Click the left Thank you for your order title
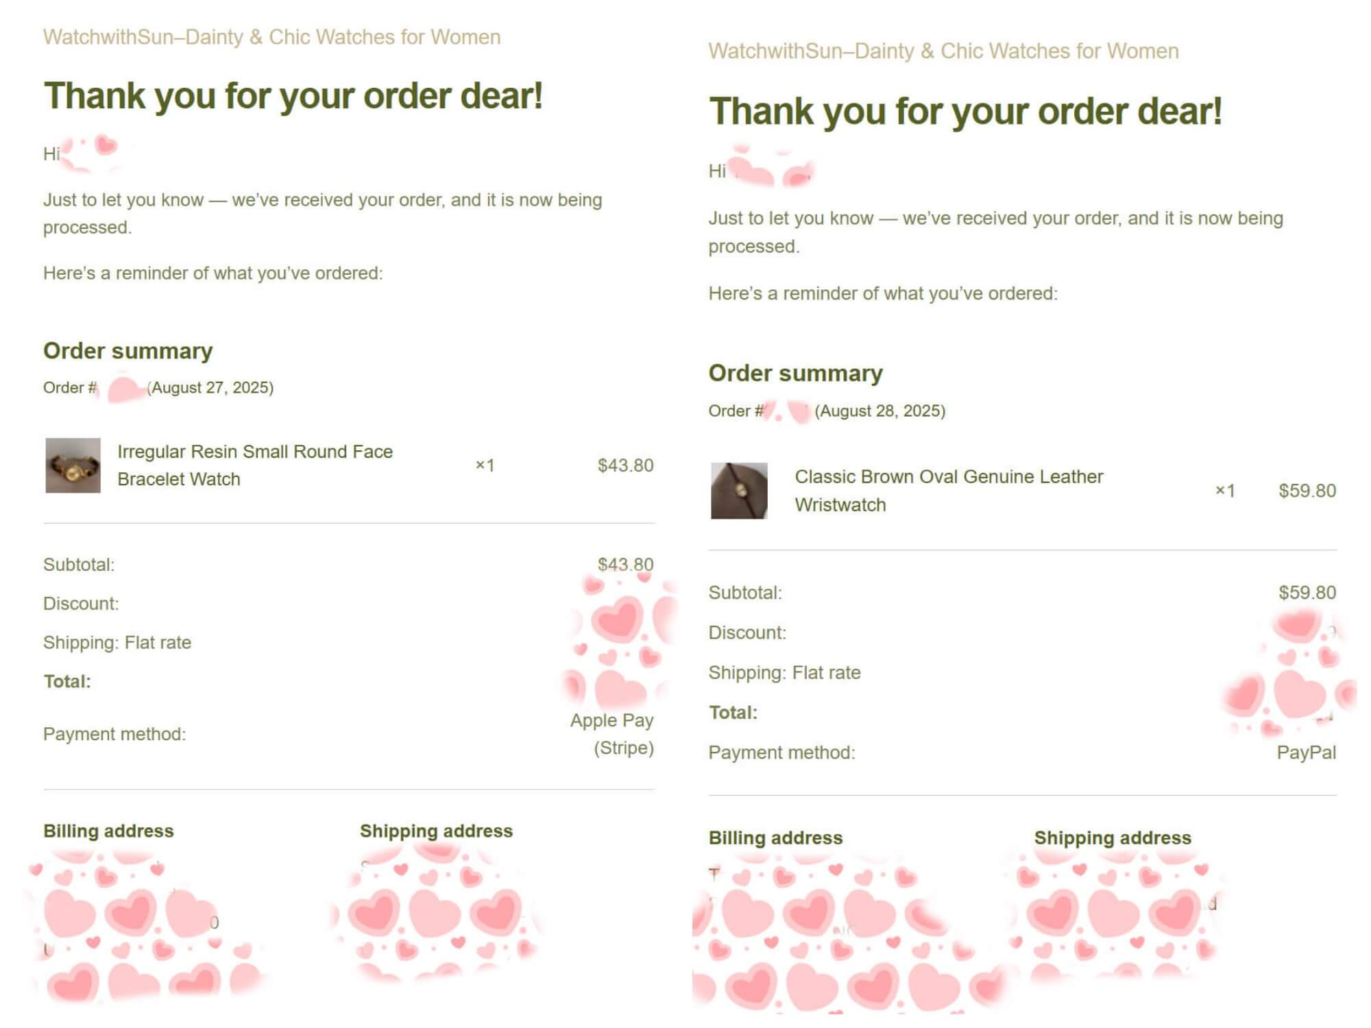The height and width of the screenshot is (1028, 1371). click(293, 96)
